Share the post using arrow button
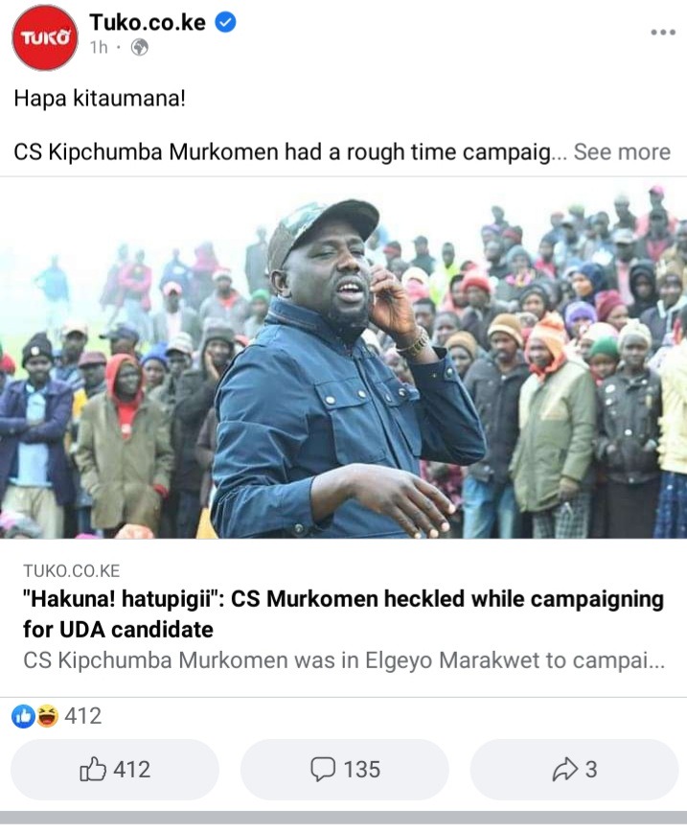Image resolution: width=687 pixels, height=833 pixels. click(574, 769)
